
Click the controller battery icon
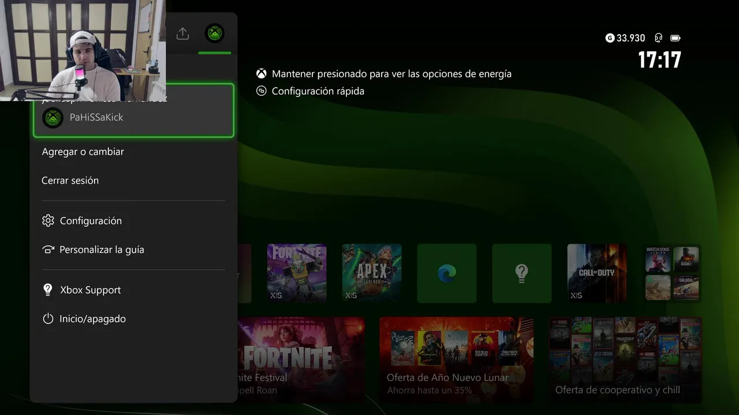pyautogui.click(x=675, y=38)
